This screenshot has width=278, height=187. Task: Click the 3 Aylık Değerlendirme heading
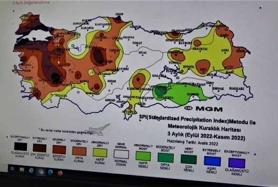(x=31, y=2)
